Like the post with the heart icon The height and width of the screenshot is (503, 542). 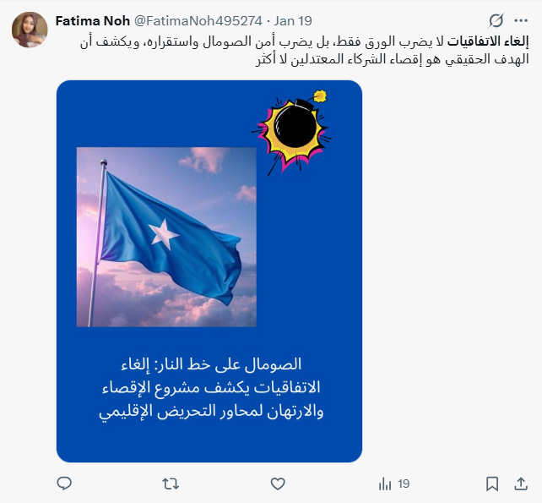pyautogui.click(x=278, y=484)
